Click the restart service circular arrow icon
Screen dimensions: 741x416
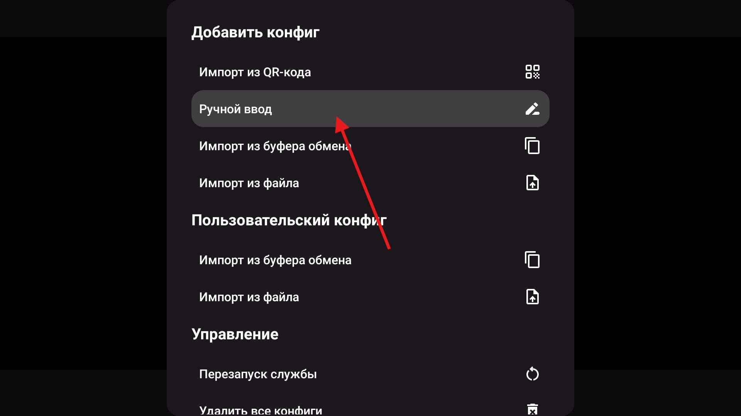pyautogui.click(x=533, y=374)
